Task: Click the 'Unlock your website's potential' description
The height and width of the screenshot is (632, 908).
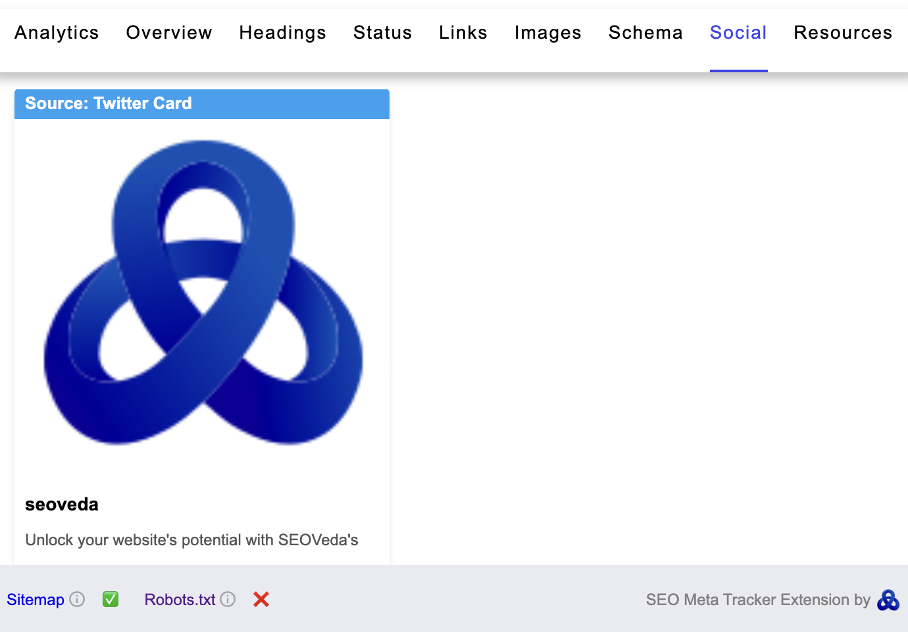Action: [191, 540]
